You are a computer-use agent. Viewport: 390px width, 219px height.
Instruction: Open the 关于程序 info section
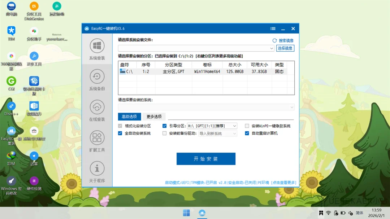pos(97,171)
